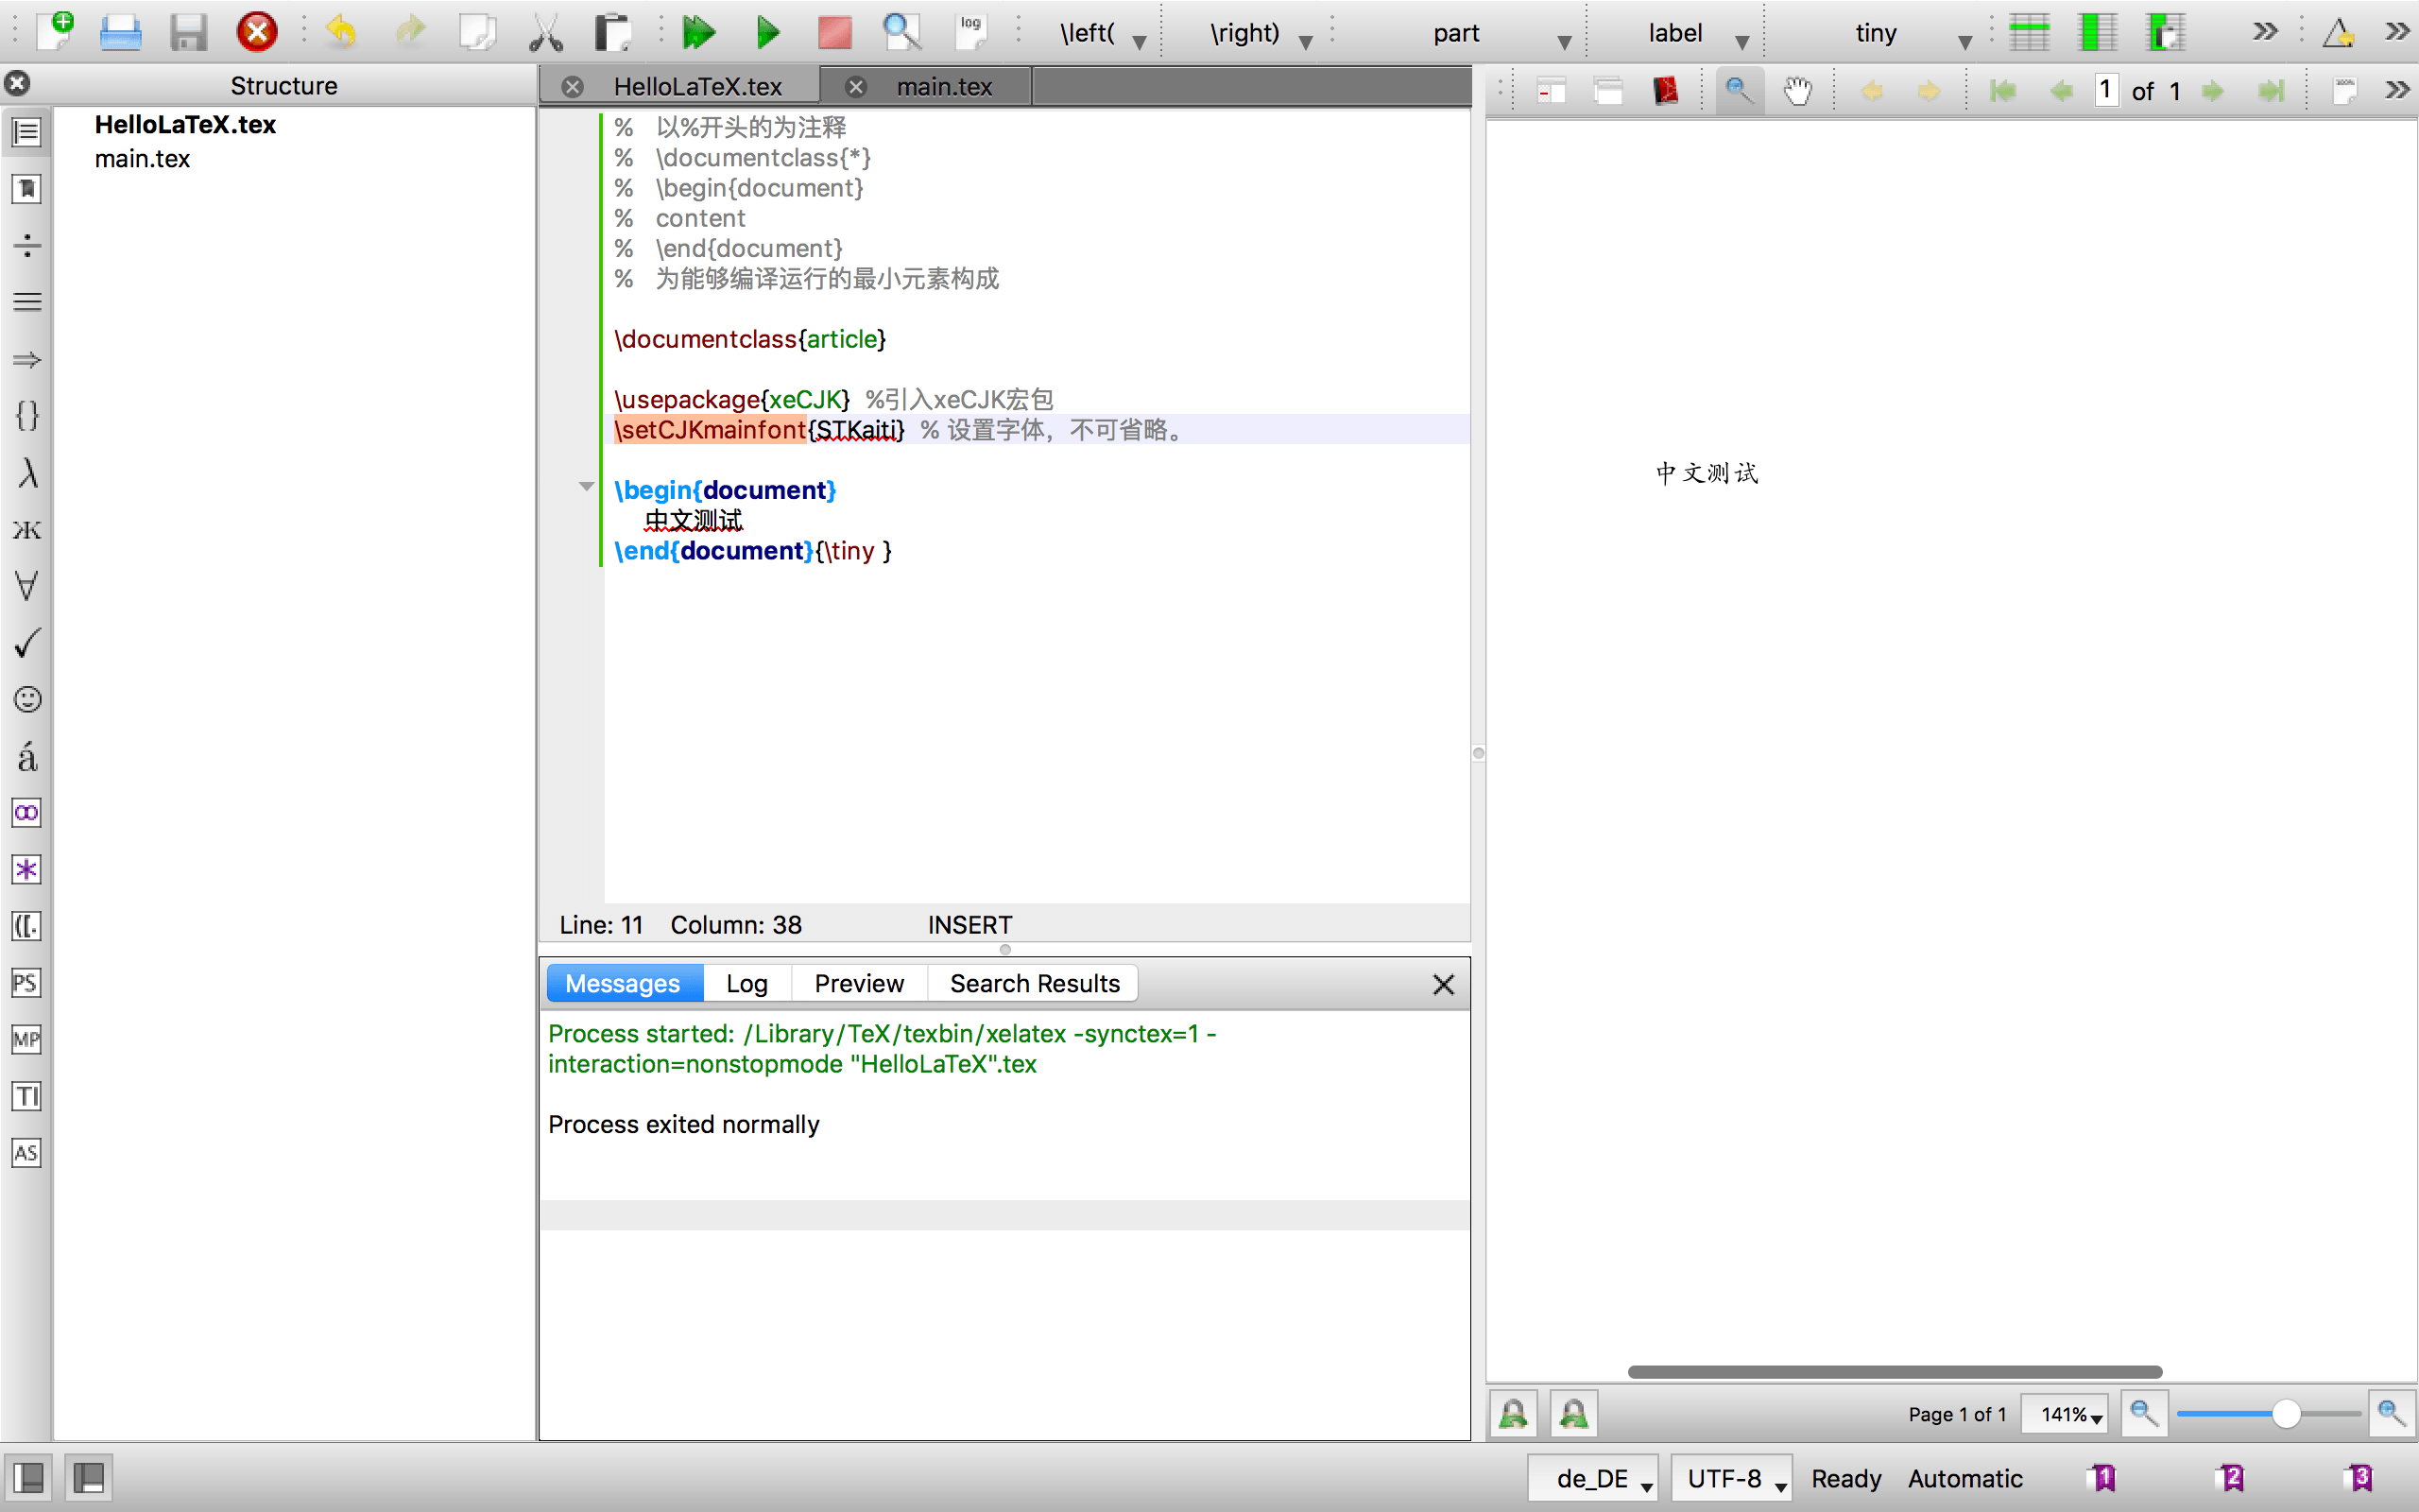Screen dimensions: 2419x1512
Task: Paste from clipboard icon
Action: click(611, 32)
